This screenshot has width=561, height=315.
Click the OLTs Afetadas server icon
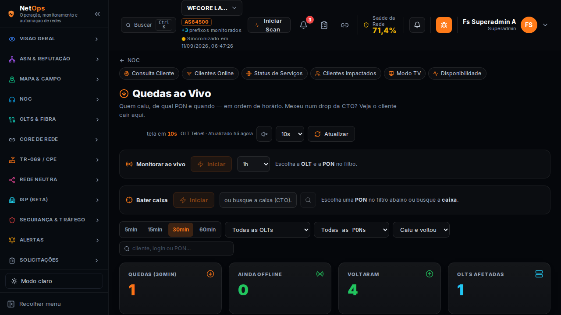tap(539, 274)
